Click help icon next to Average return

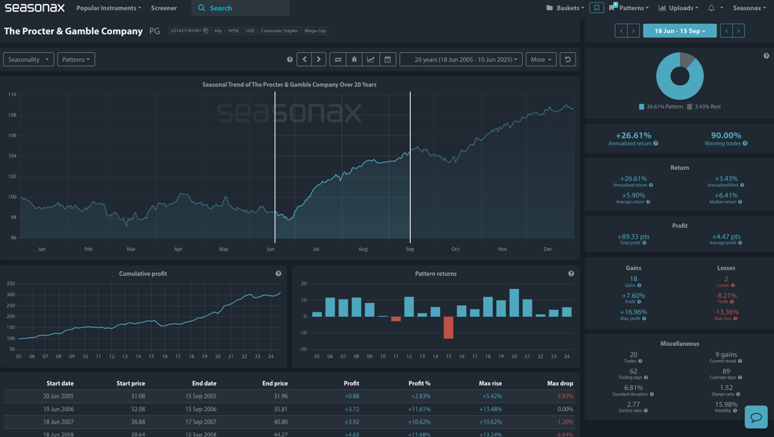[648, 202]
